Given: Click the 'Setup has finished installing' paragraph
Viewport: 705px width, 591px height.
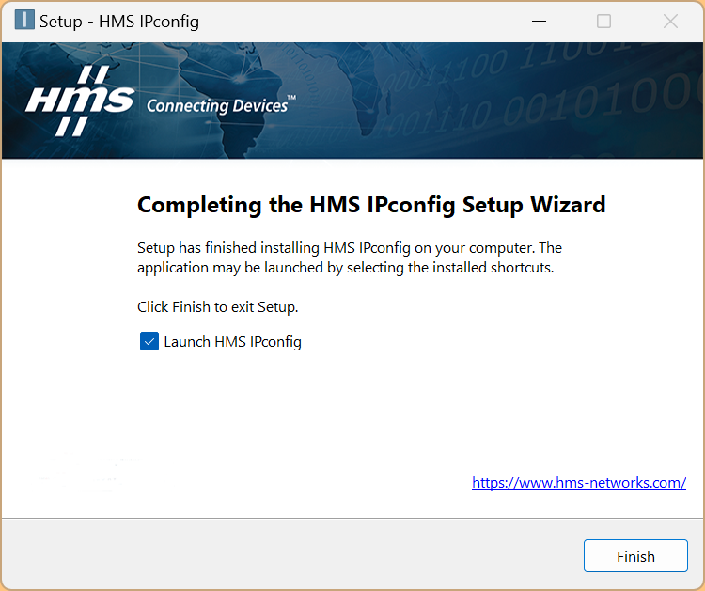Looking at the screenshot, I should click(350, 257).
